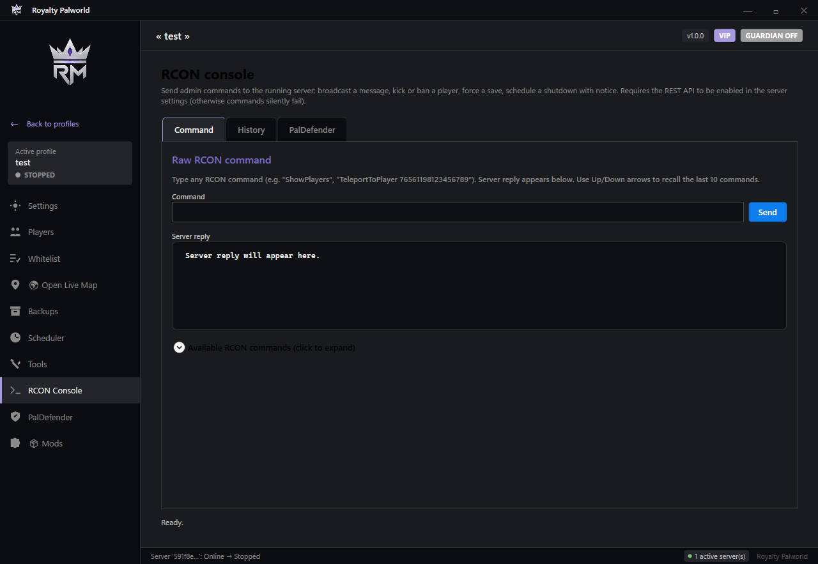This screenshot has height=564, width=818.
Task: Minimize the Royalty Palworld window
Action: click(x=748, y=10)
